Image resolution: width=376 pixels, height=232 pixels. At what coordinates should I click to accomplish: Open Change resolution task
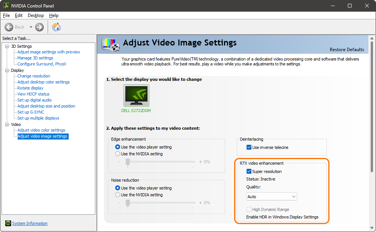pyautogui.click(x=34, y=76)
